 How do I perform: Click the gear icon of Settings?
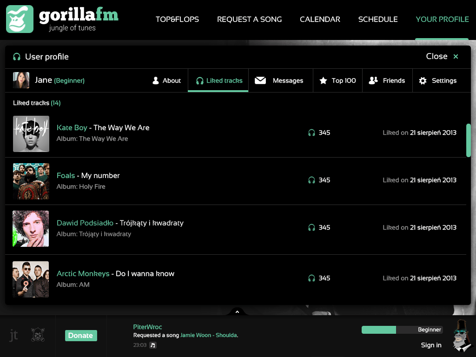(423, 80)
